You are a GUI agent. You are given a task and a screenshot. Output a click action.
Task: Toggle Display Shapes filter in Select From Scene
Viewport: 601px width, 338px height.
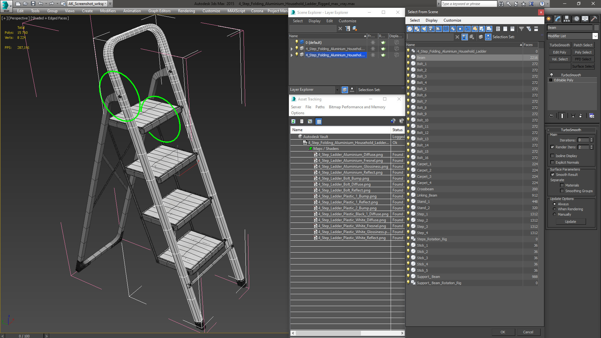[x=417, y=29]
